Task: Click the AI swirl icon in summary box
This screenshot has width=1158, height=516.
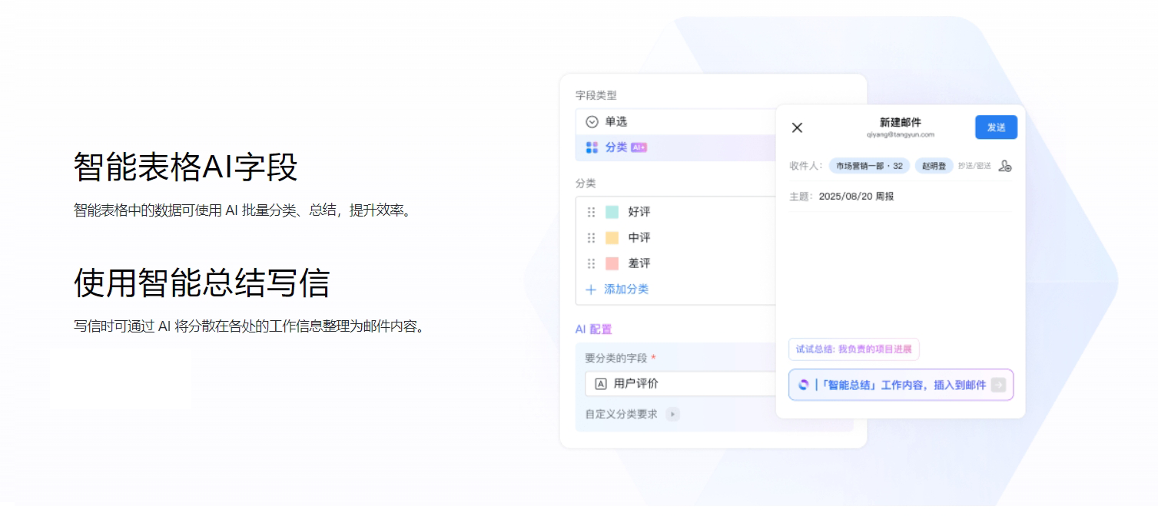Action: pyautogui.click(x=804, y=385)
